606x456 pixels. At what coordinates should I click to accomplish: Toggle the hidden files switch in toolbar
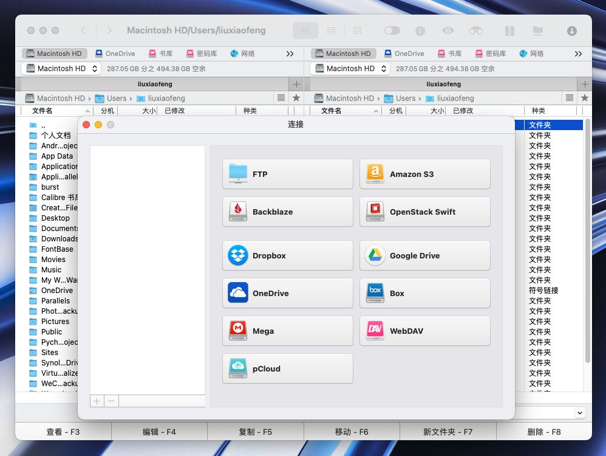pos(392,30)
